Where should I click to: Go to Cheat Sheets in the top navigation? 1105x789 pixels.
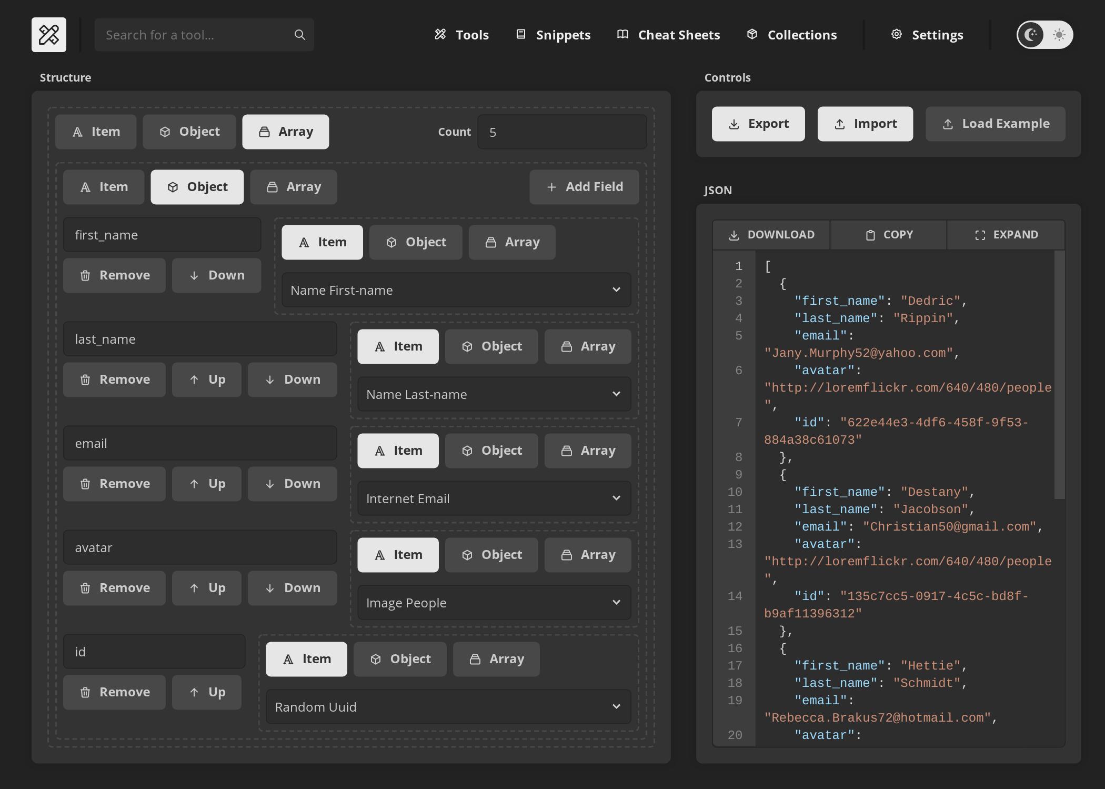(669, 34)
